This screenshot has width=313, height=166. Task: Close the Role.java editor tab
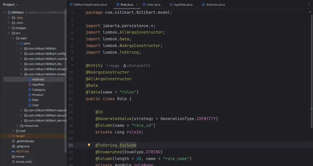(x=137, y=5)
